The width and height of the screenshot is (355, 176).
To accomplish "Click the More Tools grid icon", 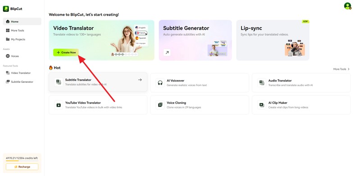I will tap(8, 30).
